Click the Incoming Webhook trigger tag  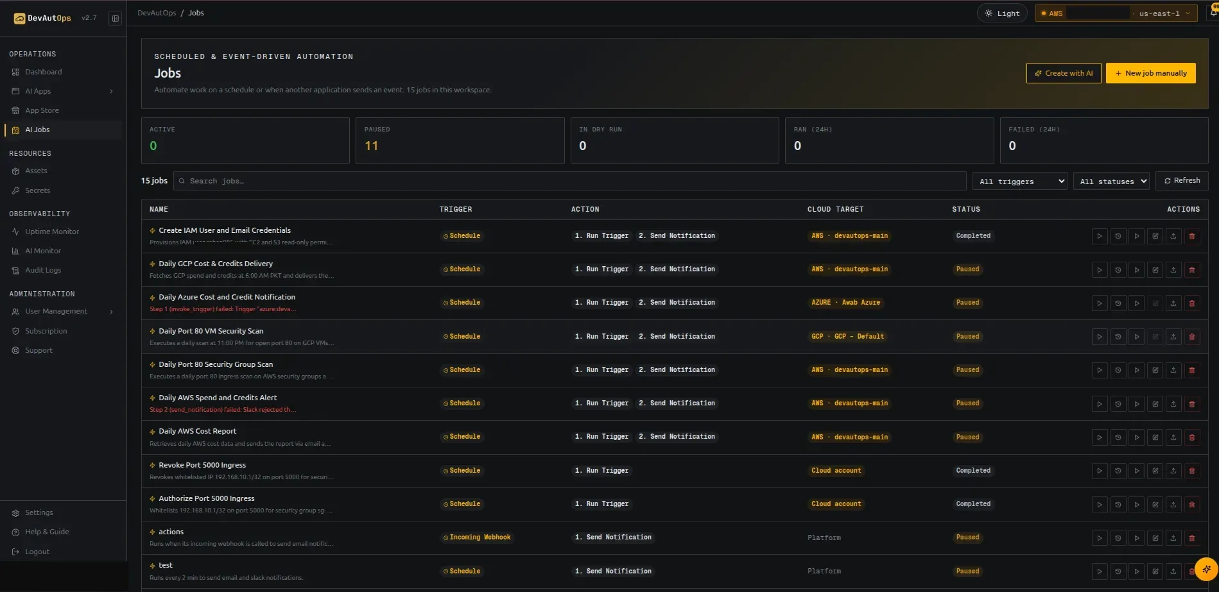tap(476, 537)
